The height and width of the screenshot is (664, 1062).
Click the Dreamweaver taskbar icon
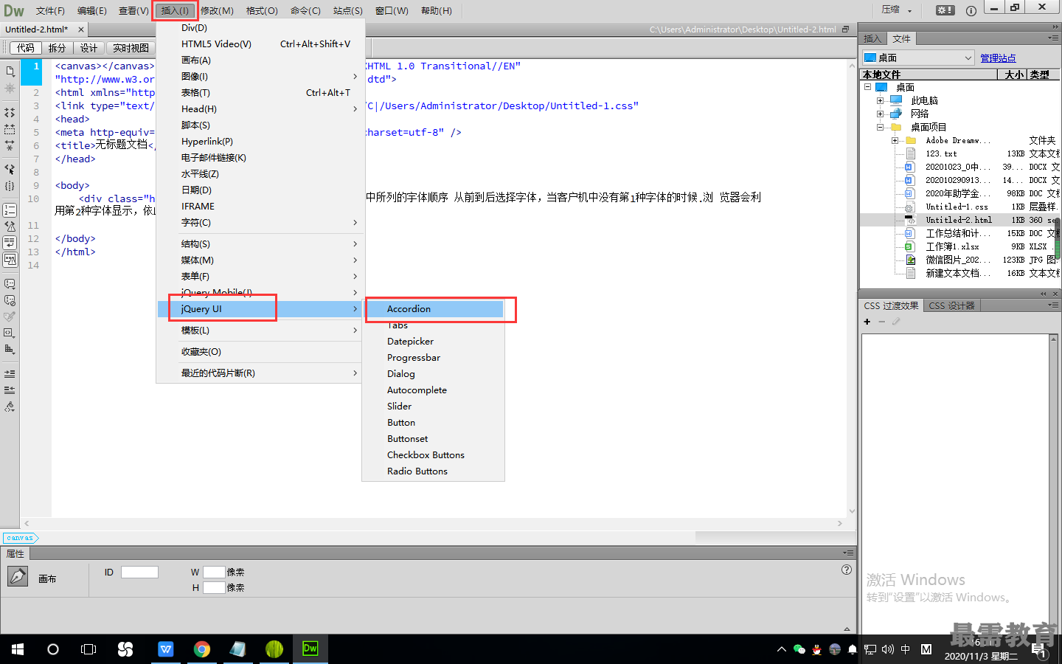point(310,649)
